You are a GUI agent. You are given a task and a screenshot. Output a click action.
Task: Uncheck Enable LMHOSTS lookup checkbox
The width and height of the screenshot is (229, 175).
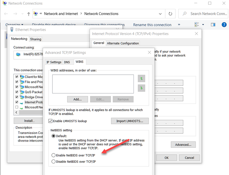[51, 121]
